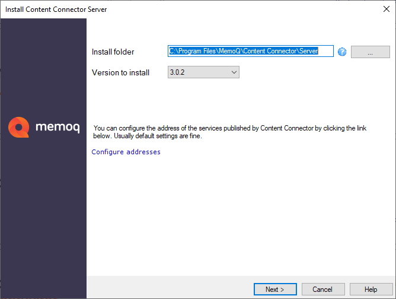Open folder browser with the ... button
396x299 pixels.
(x=371, y=52)
